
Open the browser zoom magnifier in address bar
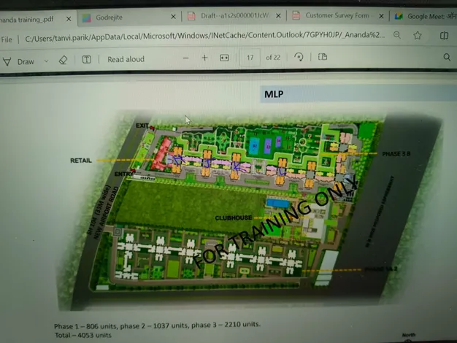tap(396, 35)
